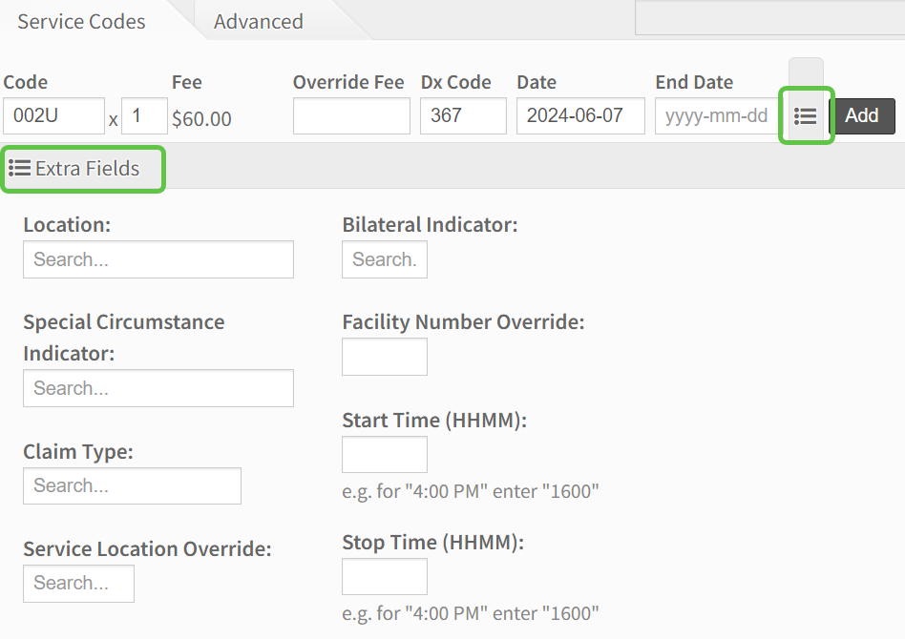
Task: Focus the Override Fee input
Action: pyautogui.click(x=351, y=115)
